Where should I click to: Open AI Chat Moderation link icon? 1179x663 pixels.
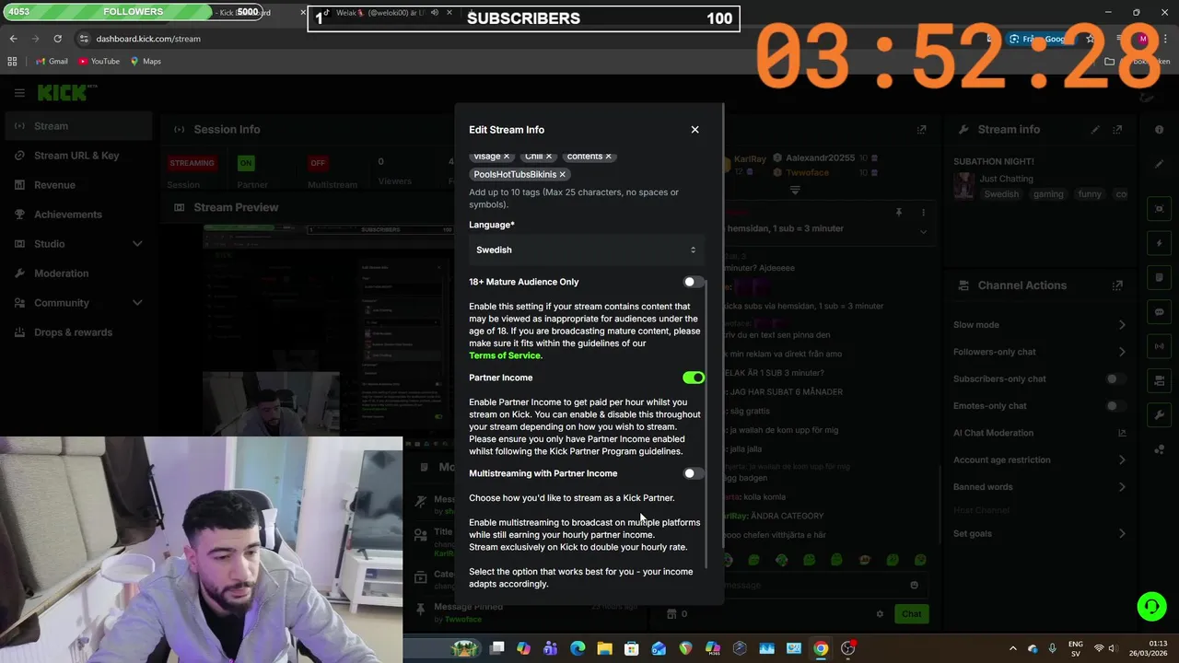click(1122, 433)
